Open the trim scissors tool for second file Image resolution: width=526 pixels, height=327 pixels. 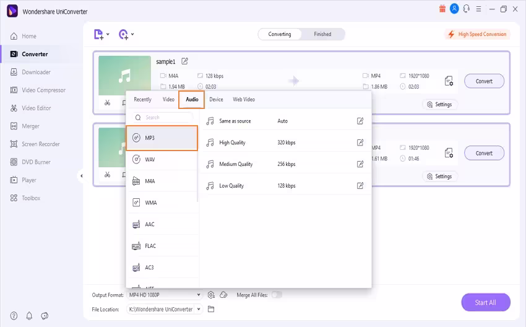click(107, 175)
